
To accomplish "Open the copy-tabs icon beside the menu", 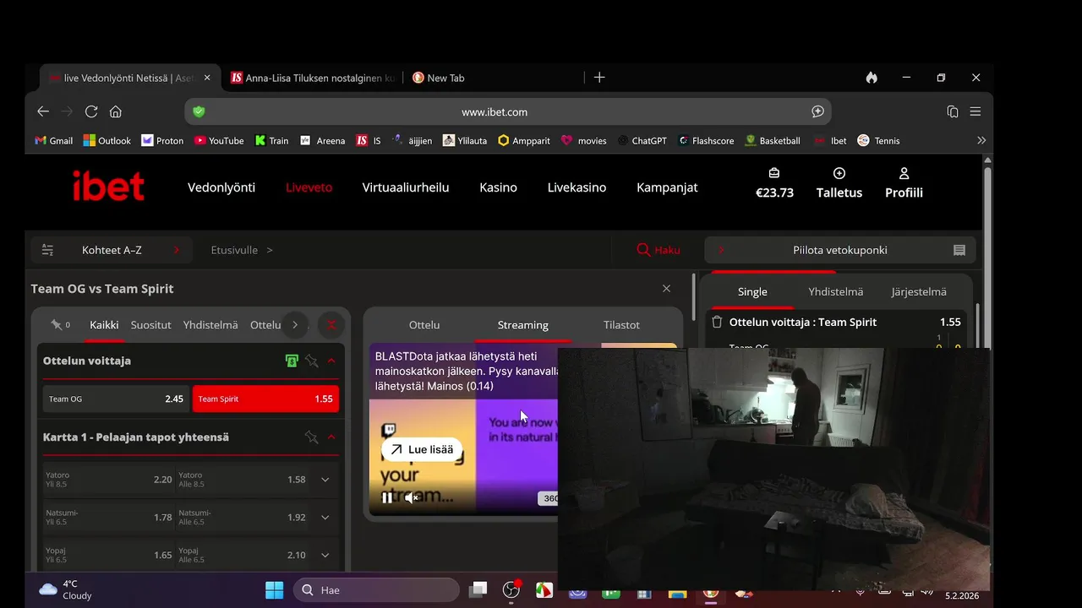I will click(953, 111).
